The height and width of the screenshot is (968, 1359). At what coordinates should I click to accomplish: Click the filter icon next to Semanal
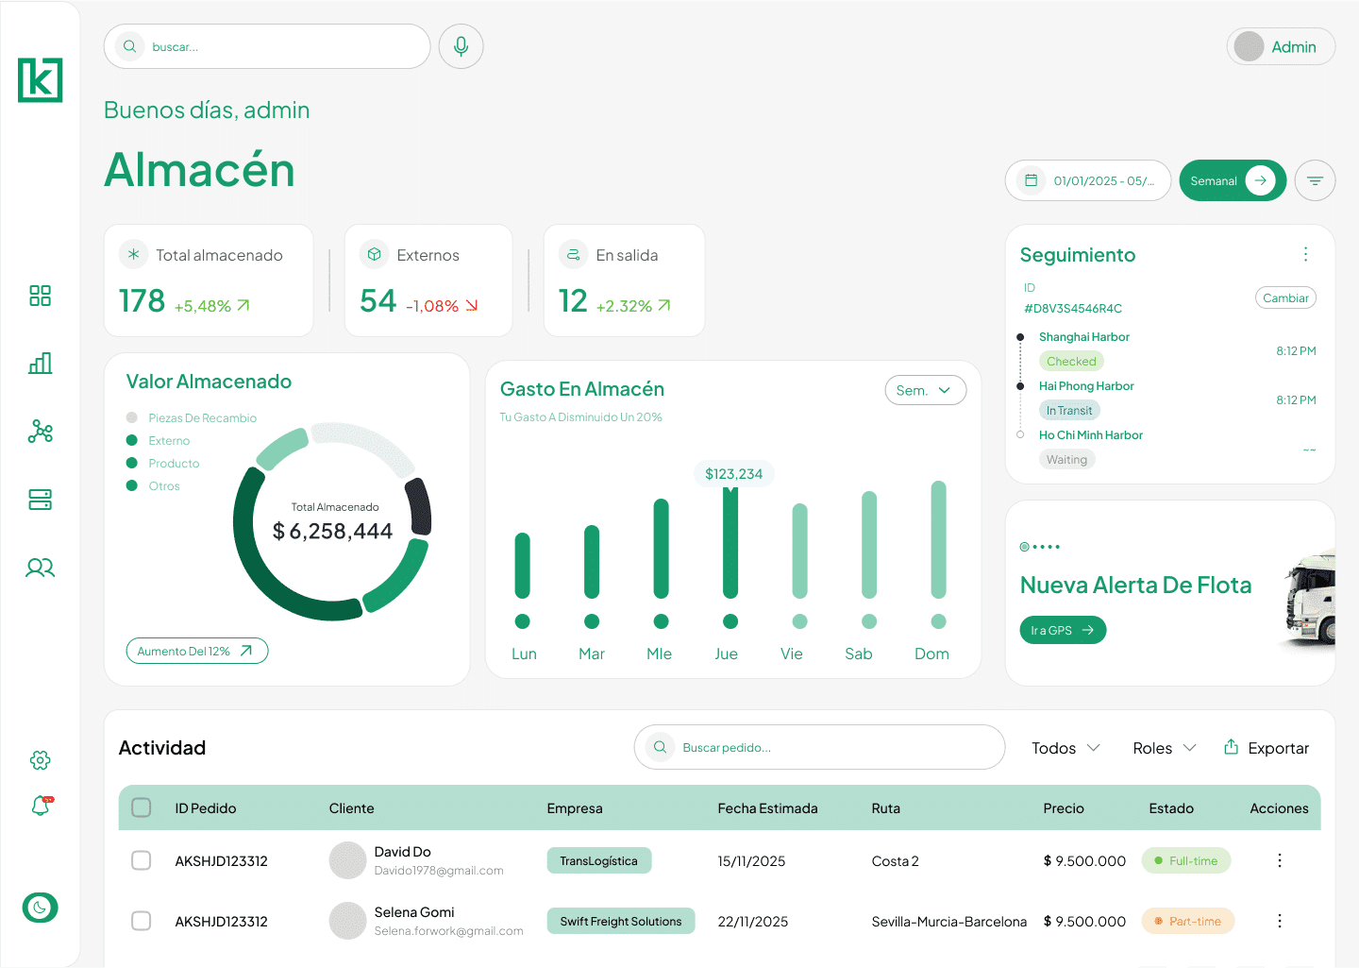1315,180
